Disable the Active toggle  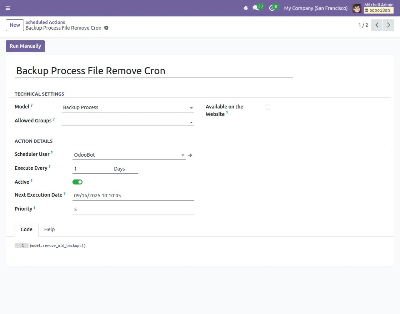coord(77,182)
